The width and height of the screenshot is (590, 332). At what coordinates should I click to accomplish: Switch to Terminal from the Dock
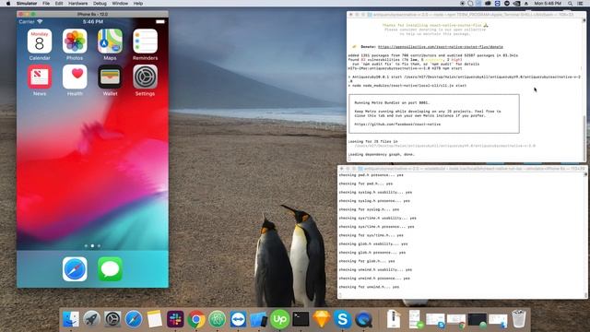301,320
